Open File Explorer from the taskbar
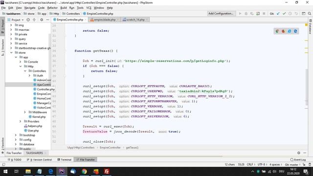Viewport: 313px width, 176px height. point(28,172)
